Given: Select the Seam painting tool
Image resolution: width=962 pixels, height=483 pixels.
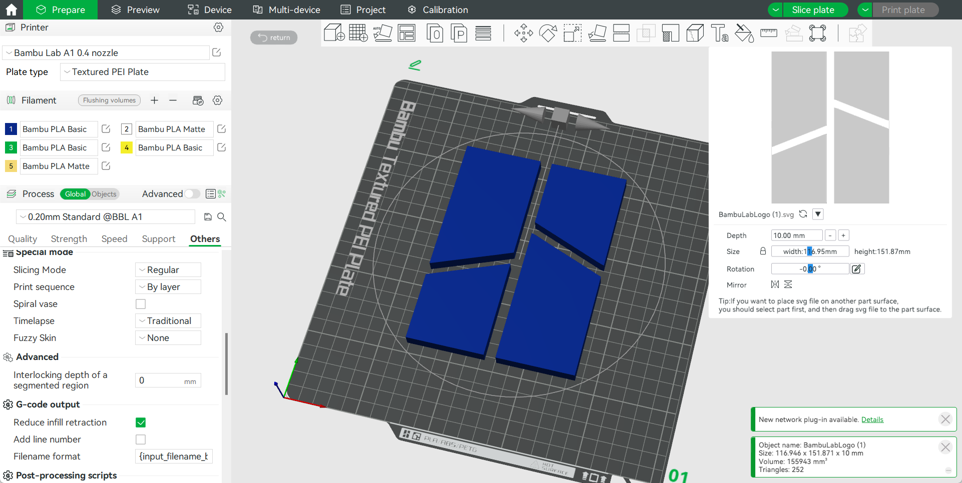Looking at the screenshot, I should point(695,33).
